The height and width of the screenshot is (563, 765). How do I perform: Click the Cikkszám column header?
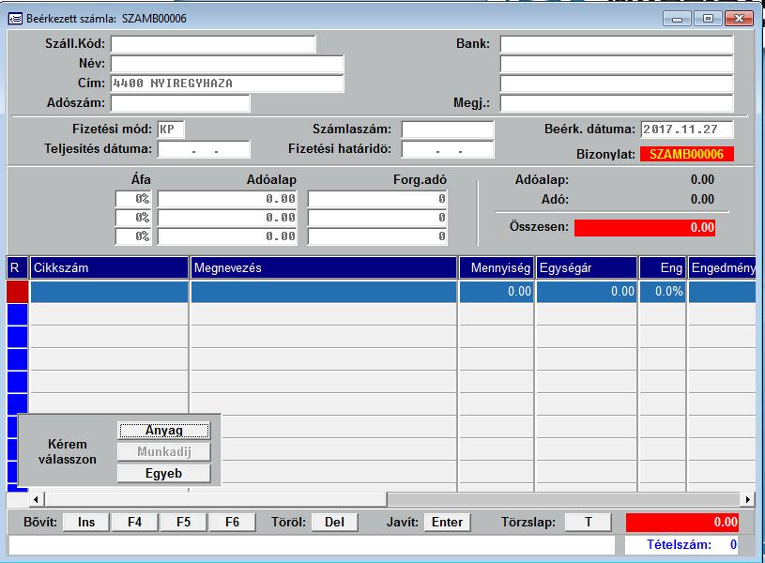pyautogui.click(x=109, y=267)
